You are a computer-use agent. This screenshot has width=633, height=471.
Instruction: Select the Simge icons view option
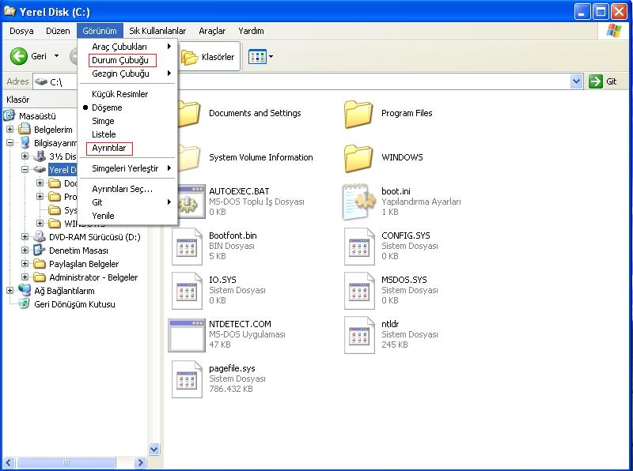[103, 121]
